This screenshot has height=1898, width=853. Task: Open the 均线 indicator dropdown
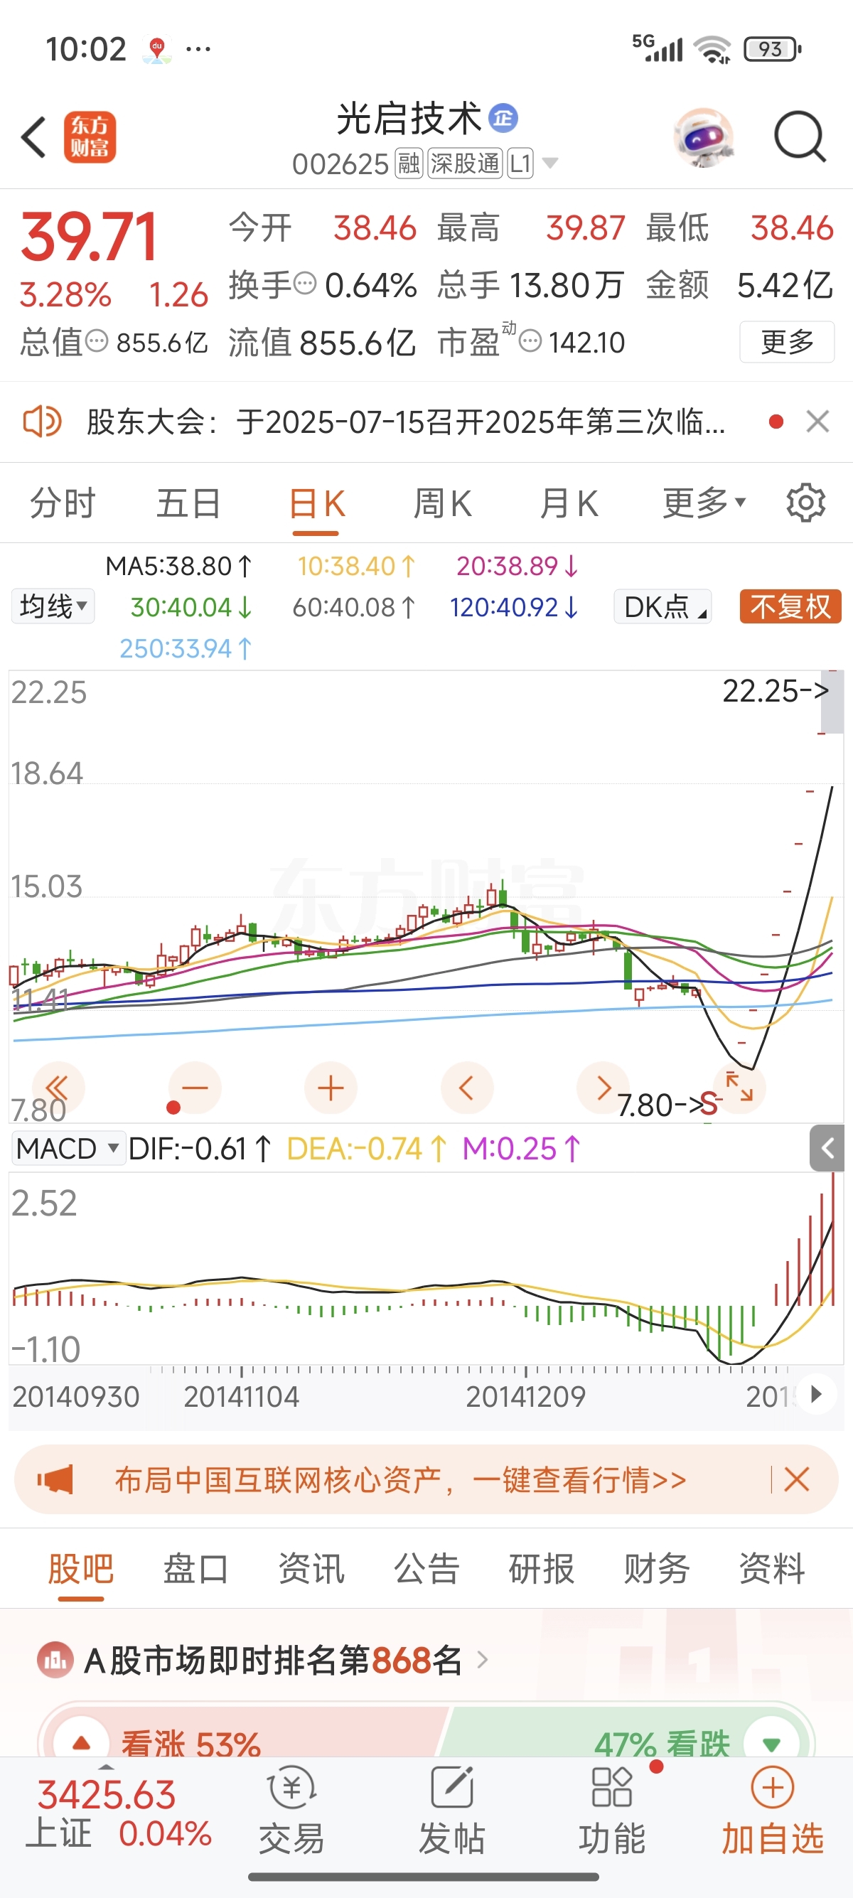(x=53, y=606)
